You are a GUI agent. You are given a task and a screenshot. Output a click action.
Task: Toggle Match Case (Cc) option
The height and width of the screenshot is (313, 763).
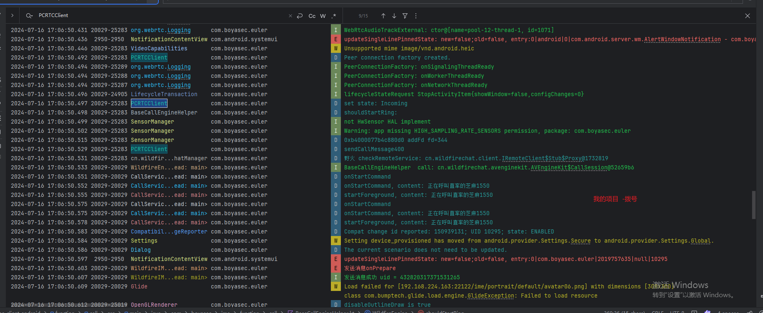click(x=312, y=16)
